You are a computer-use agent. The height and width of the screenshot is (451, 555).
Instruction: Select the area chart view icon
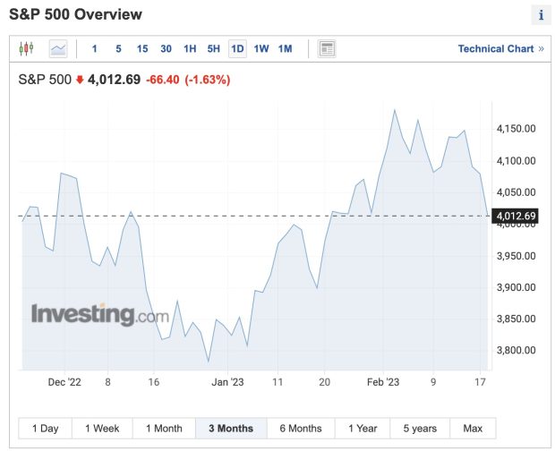click(x=58, y=49)
